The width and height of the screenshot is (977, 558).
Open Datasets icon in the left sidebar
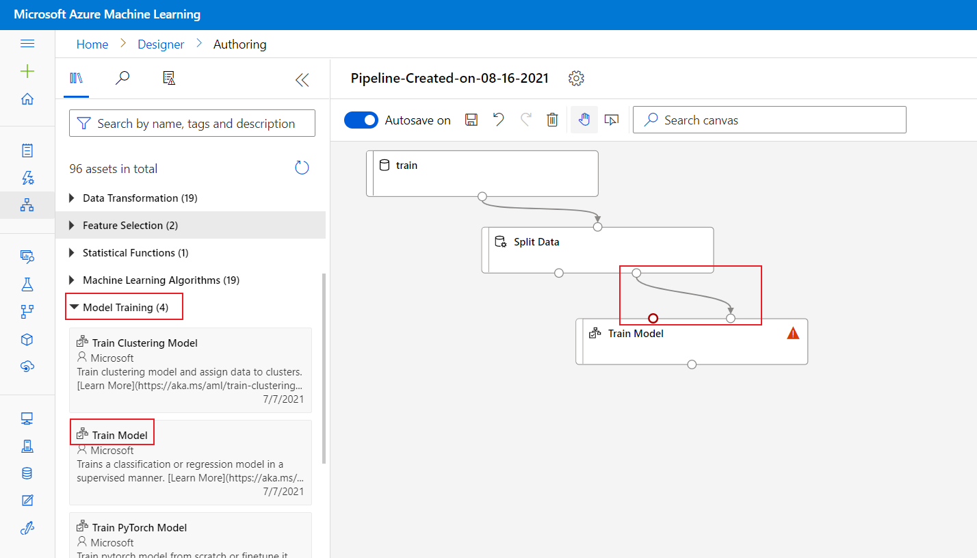(x=27, y=256)
